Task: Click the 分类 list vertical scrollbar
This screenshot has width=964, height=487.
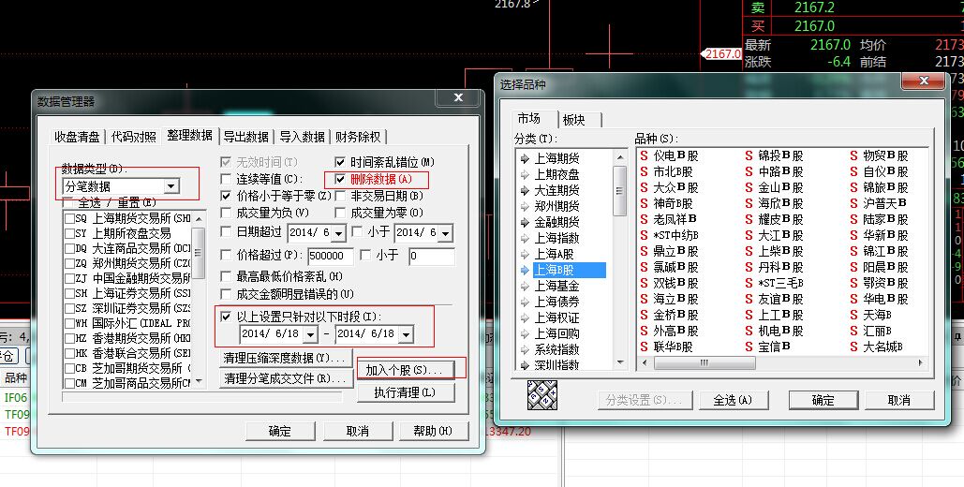Action: click(x=620, y=258)
